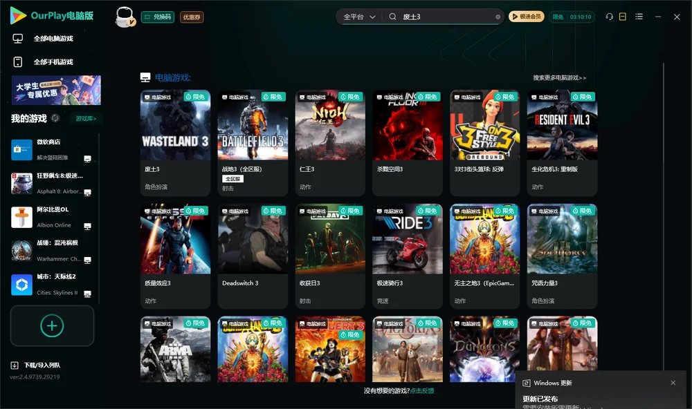
Task: Open the Ride 3 game card
Action: pos(408,256)
